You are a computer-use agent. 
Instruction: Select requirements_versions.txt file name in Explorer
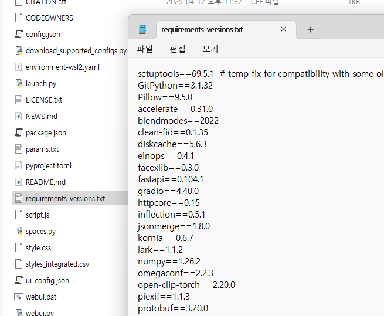pos(65,199)
